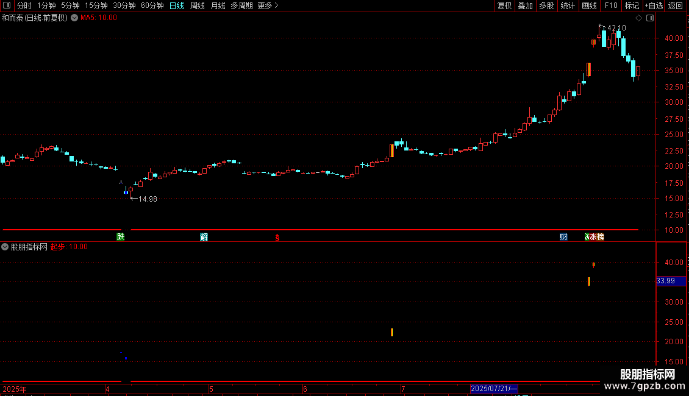This screenshot has height=396, width=689.
Task: Expand 更多 period options
Action: pyautogui.click(x=268, y=5)
